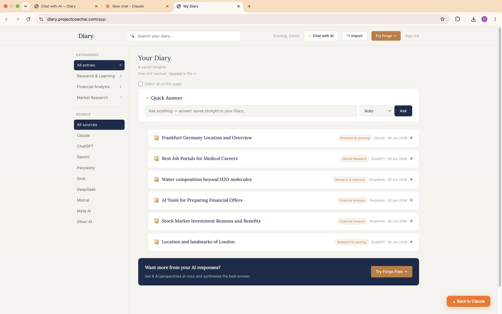Filter source by DeepSeek in sidebar
This screenshot has height=314, width=502.
pos(99,189)
